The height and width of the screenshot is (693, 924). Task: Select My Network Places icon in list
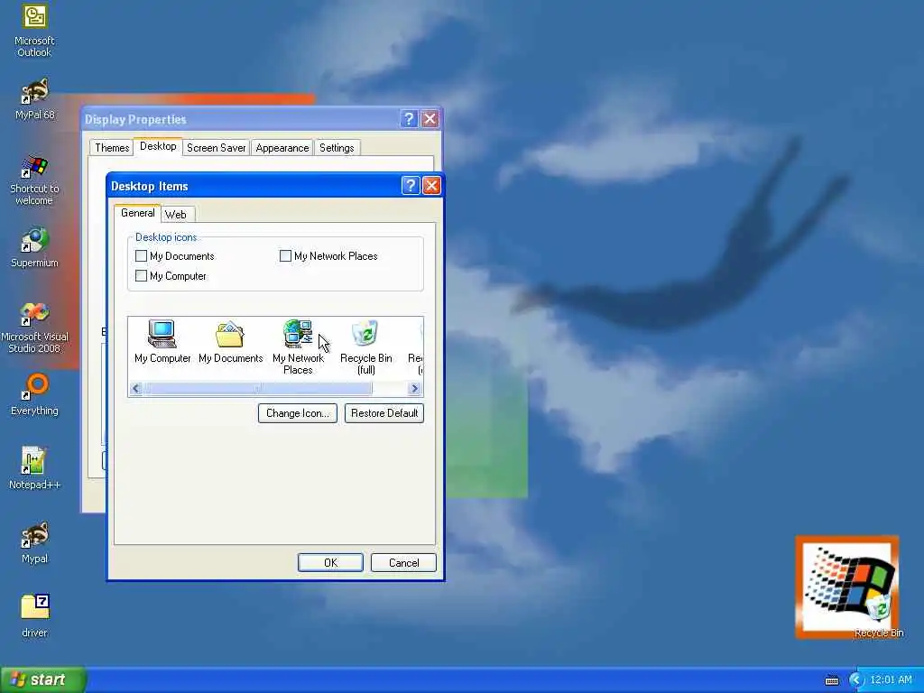[298, 347]
